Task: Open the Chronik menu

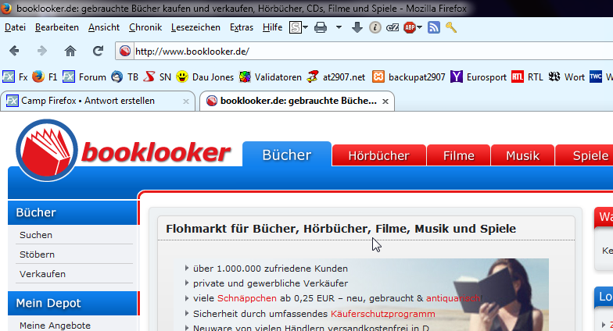Action: coord(145,27)
